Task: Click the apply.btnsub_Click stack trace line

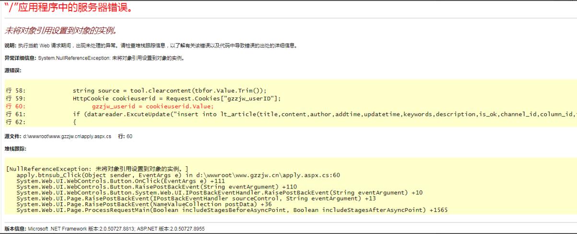Action: [177, 175]
